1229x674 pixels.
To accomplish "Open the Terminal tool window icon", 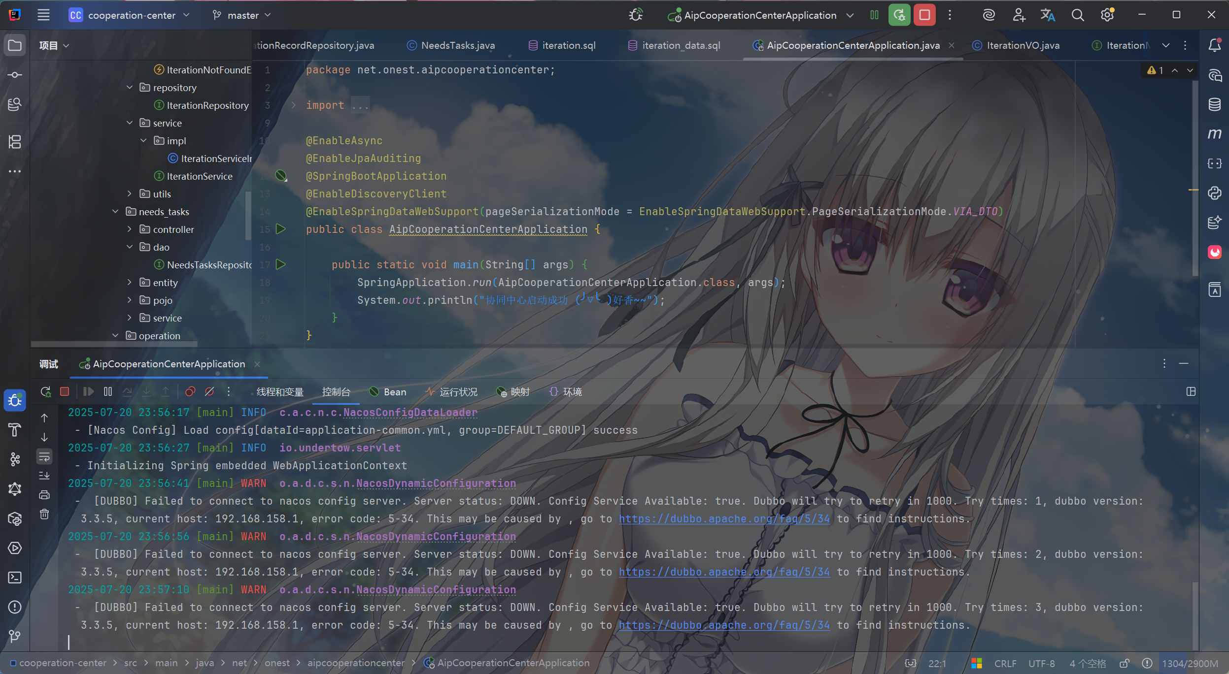I will [x=15, y=578].
